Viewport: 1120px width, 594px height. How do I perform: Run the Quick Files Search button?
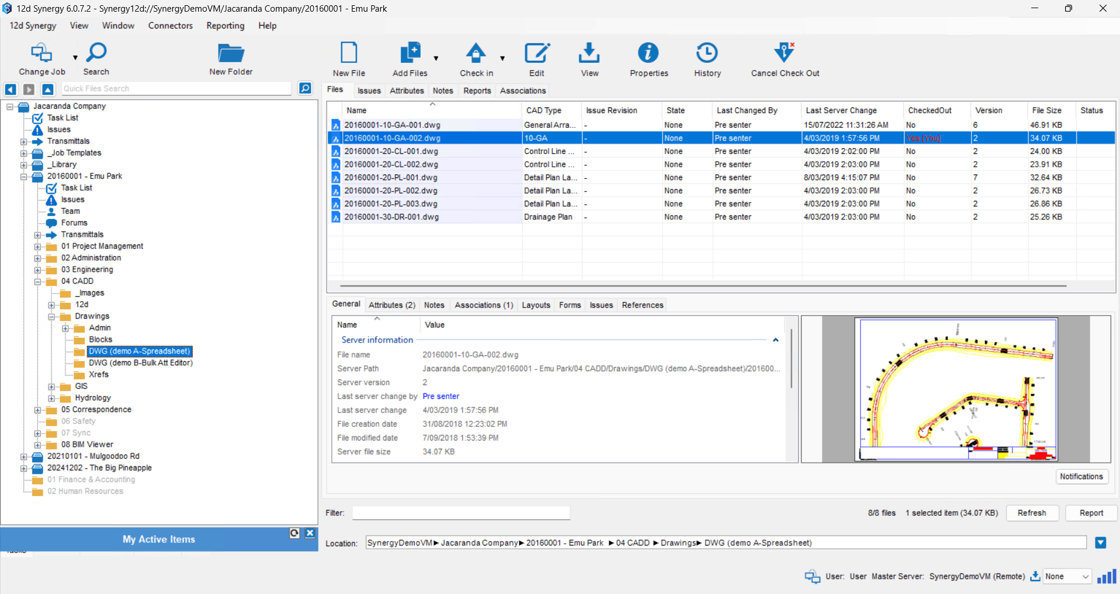click(x=305, y=88)
